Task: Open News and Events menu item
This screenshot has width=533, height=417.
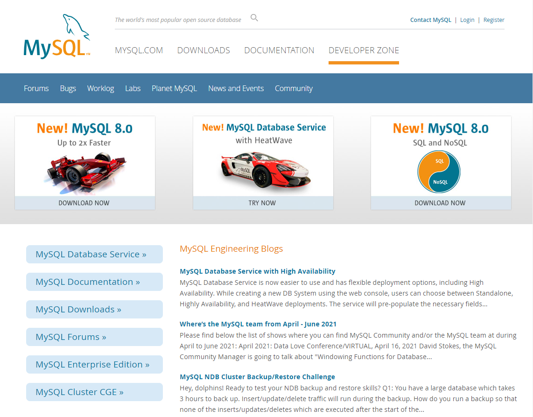Action: pos(236,88)
